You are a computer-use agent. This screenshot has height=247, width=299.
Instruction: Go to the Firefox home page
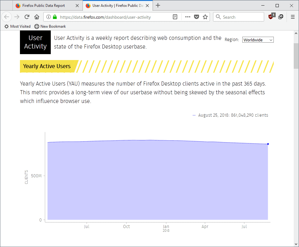point(36,17)
